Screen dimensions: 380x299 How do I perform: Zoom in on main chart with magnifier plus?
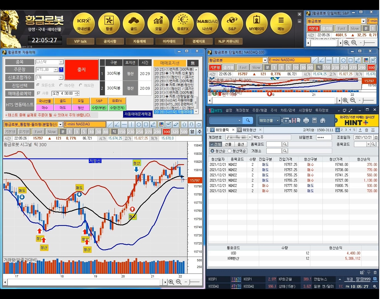coord(171,282)
